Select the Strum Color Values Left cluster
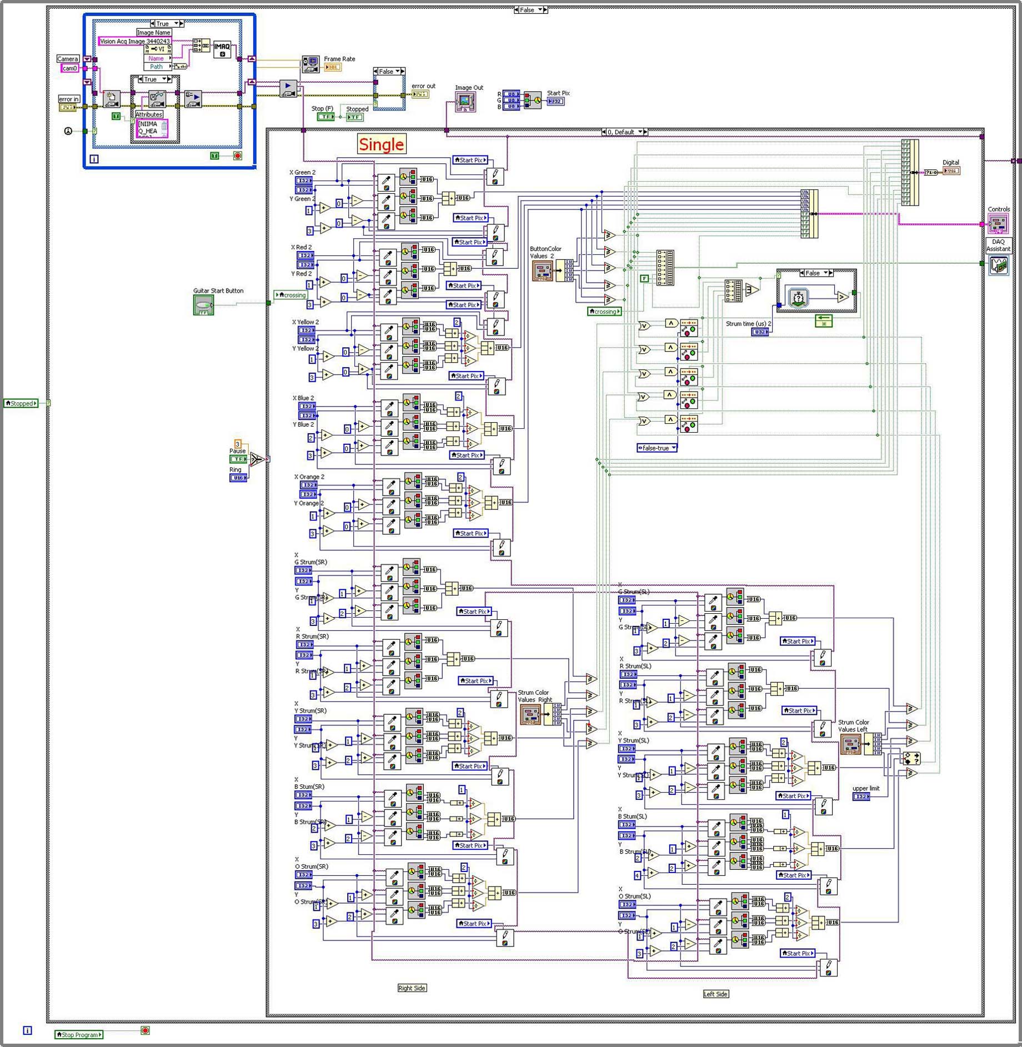The image size is (1022, 1047). pyautogui.click(x=850, y=744)
